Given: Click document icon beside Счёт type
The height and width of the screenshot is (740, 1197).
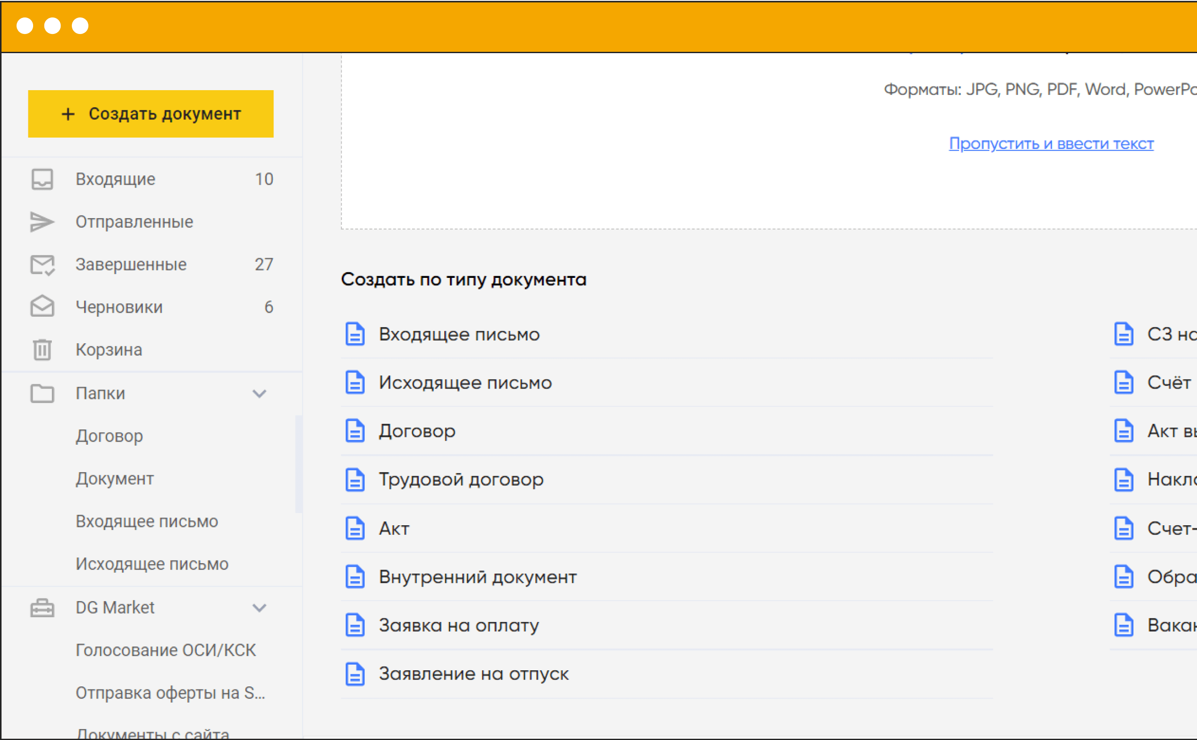Looking at the screenshot, I should coord(1123,382).
